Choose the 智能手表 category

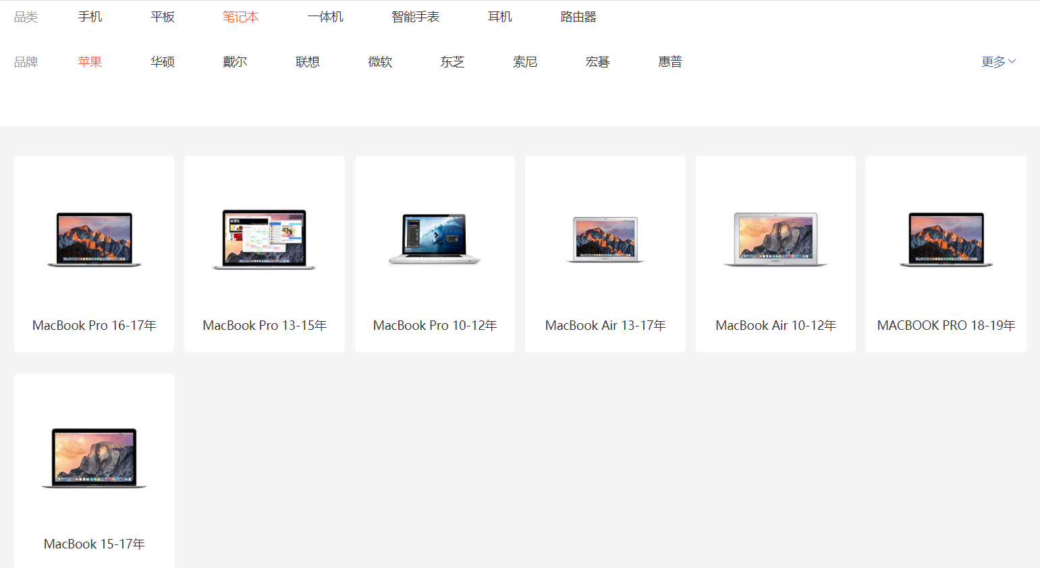point(415,17)
